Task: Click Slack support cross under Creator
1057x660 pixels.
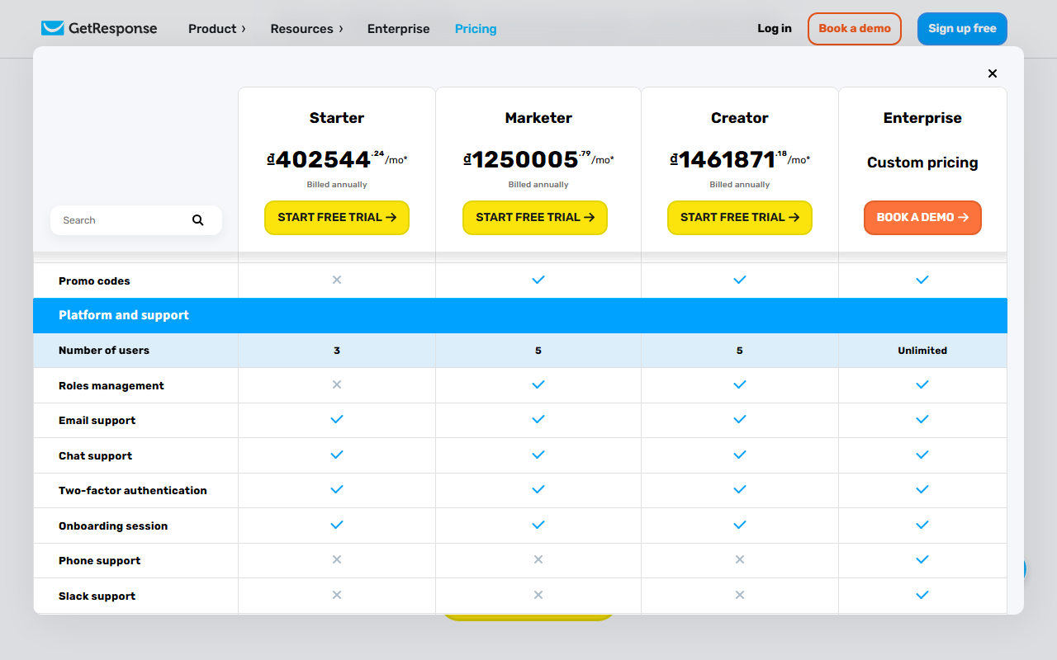Action: (x=740, y=595)
